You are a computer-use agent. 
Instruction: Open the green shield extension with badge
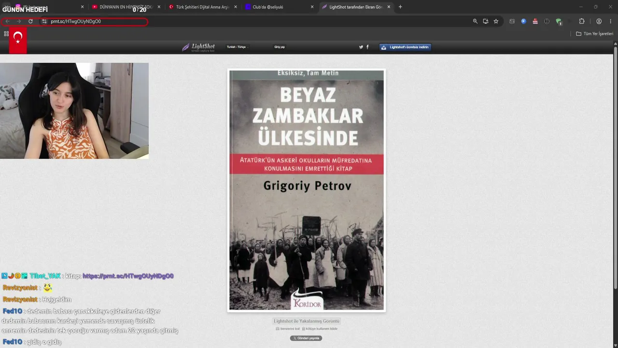[x=559, y=21]
